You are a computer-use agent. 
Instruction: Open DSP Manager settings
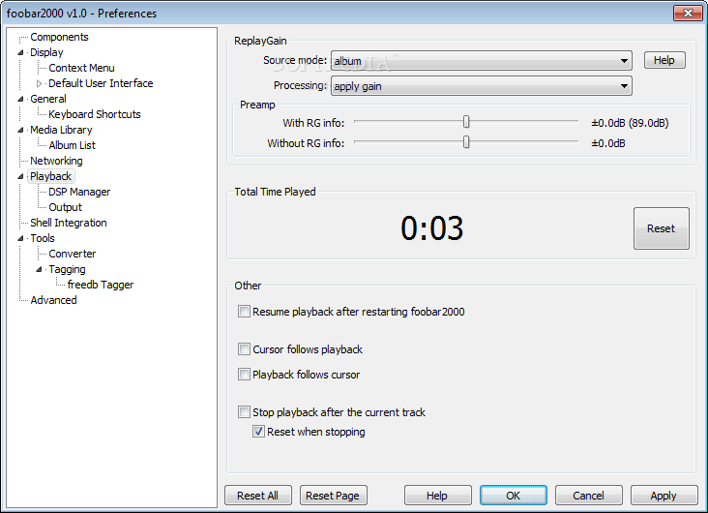tap(79, 192)
